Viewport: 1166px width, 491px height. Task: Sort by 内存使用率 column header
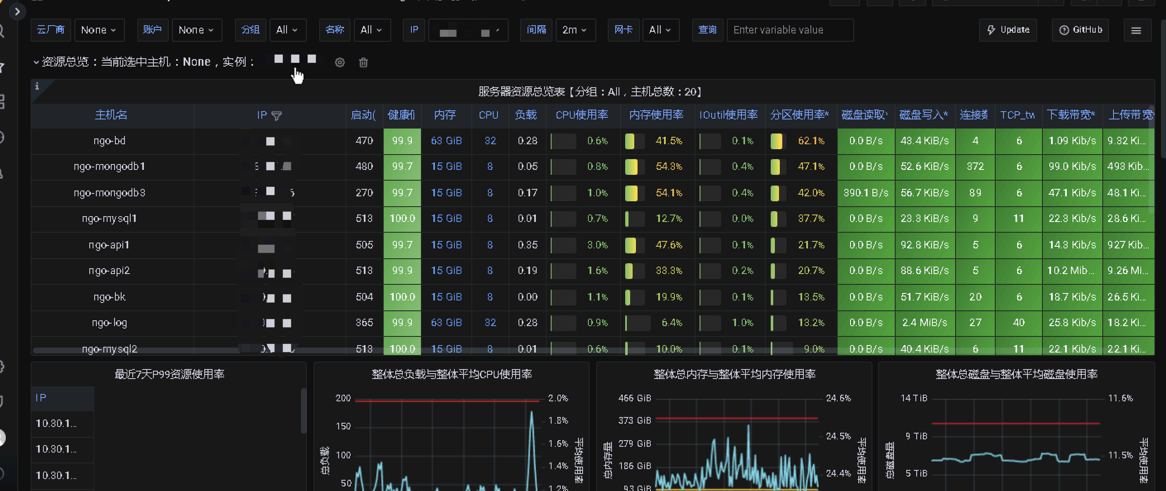coord(656,115)
